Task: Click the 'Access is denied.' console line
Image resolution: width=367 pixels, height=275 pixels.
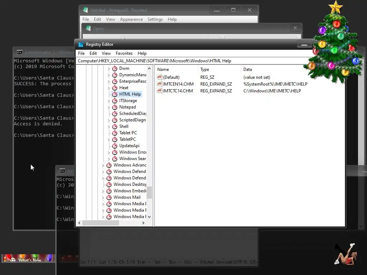Action: [x=38, y=124]
